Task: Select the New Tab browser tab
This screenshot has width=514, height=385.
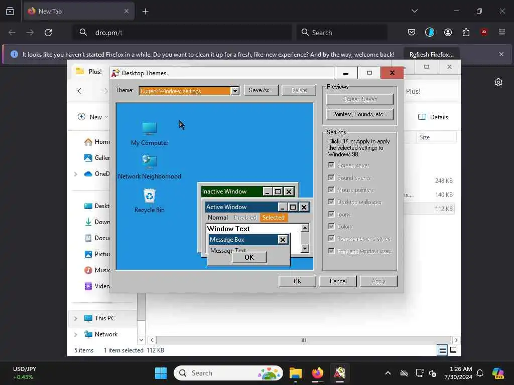Action: click(79, 12)
